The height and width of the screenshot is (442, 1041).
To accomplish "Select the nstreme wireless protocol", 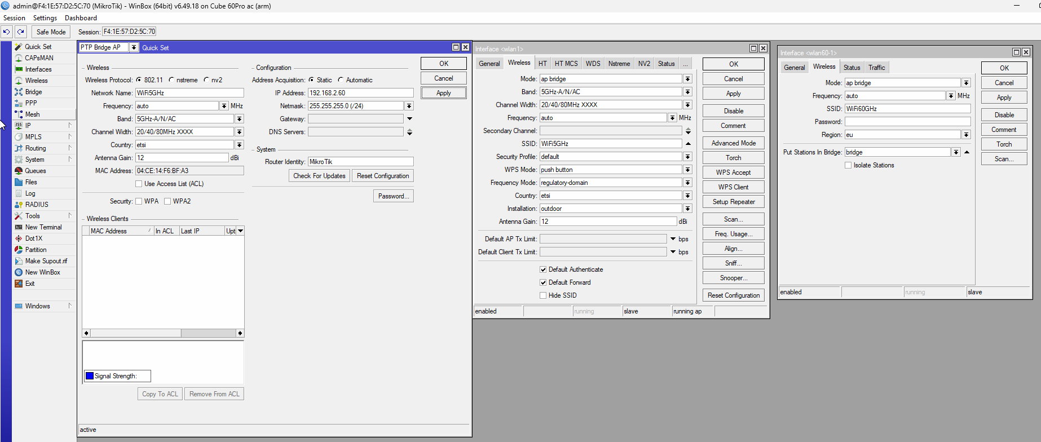I will pyautogui.click(x=171, y=80).
